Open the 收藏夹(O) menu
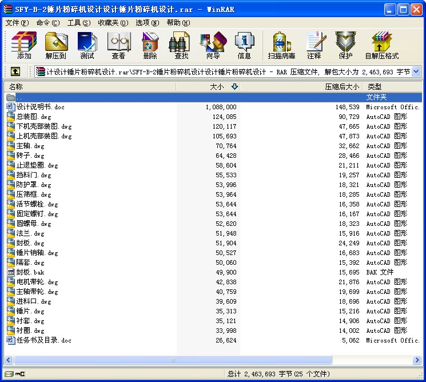The image size is (426, 382). [x=113, y=23]
